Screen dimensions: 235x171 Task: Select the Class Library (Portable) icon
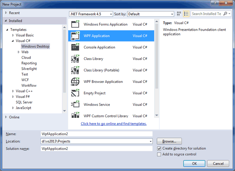75,70
